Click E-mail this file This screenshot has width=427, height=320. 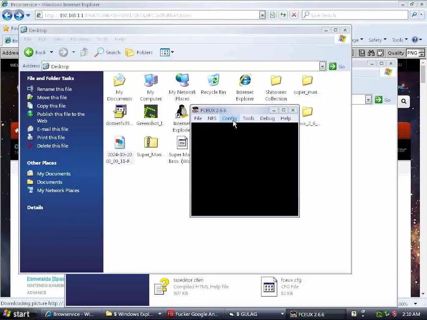point(53,129)
